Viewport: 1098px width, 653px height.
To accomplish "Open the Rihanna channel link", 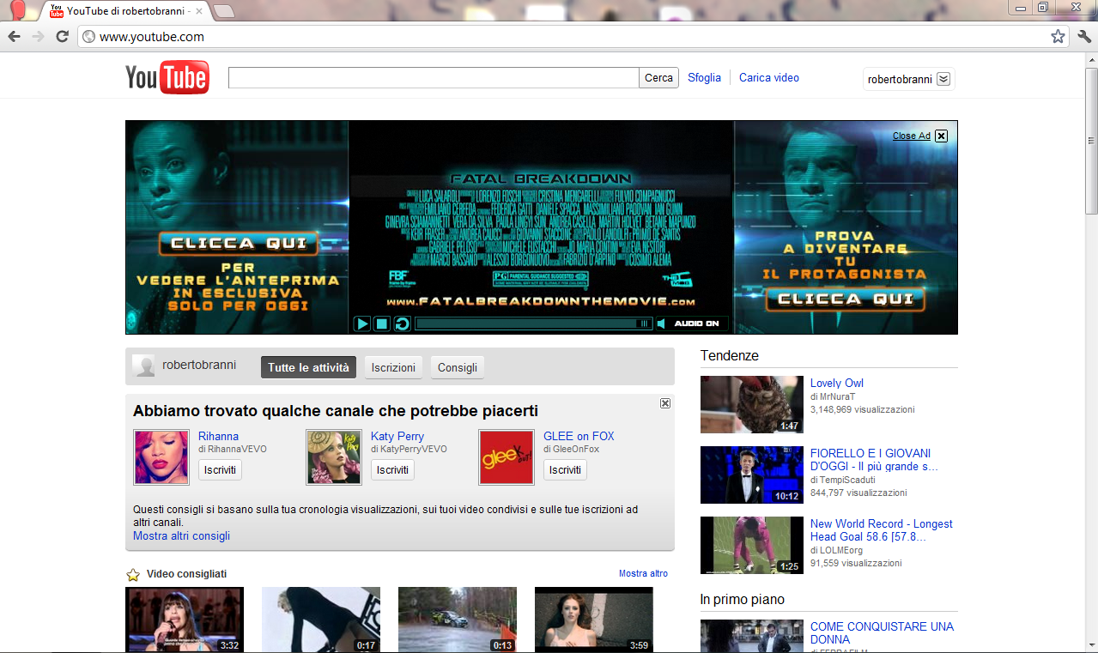I will point(218,436).
